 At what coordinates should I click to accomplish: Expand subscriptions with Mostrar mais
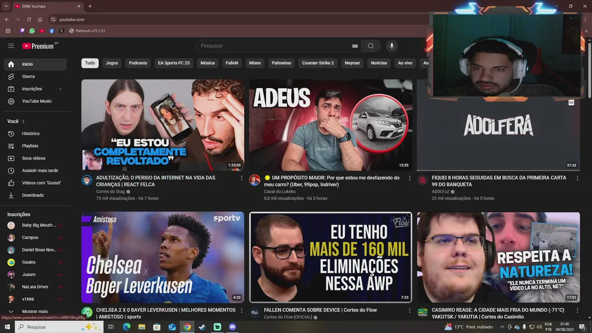[35, 311]
